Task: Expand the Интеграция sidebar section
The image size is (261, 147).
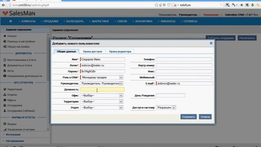Action: tap(13, 134)
